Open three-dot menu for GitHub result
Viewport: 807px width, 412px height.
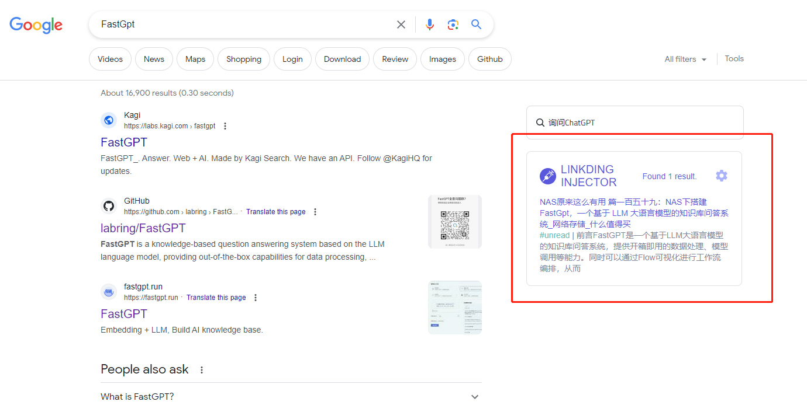315,212
